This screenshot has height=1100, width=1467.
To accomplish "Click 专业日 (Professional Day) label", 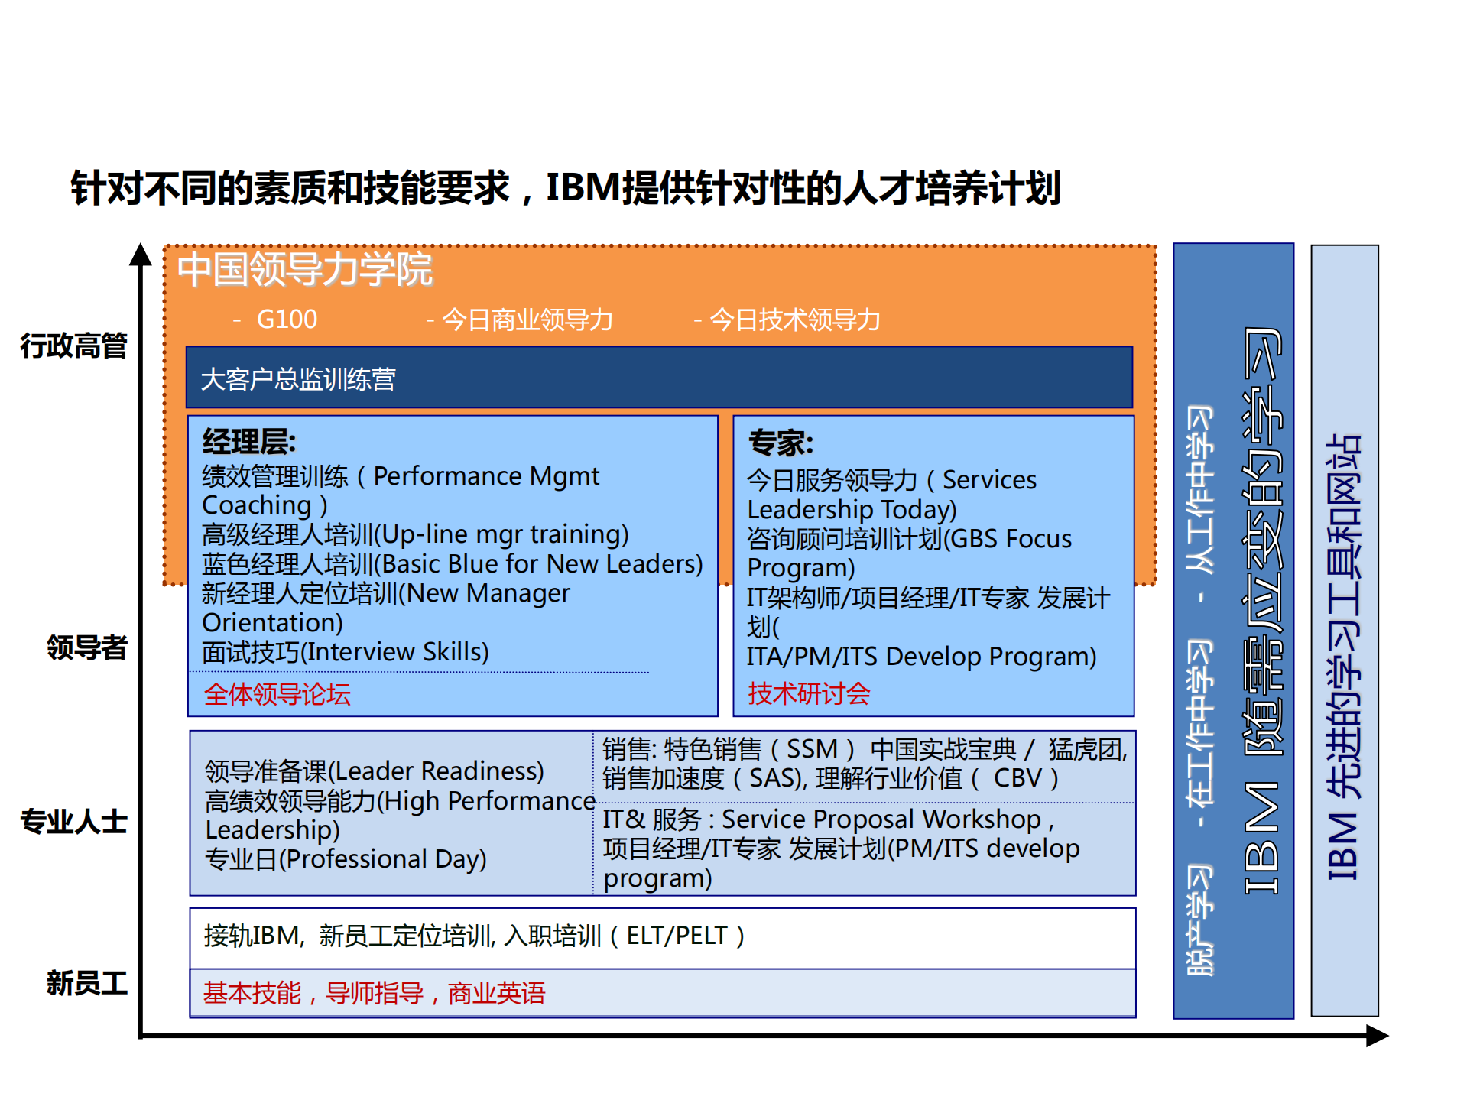I will (344, 859).
